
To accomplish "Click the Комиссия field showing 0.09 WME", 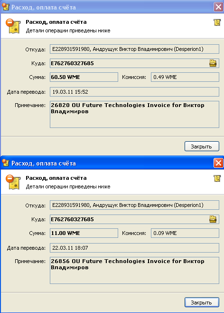I will (x=185, y=233).
